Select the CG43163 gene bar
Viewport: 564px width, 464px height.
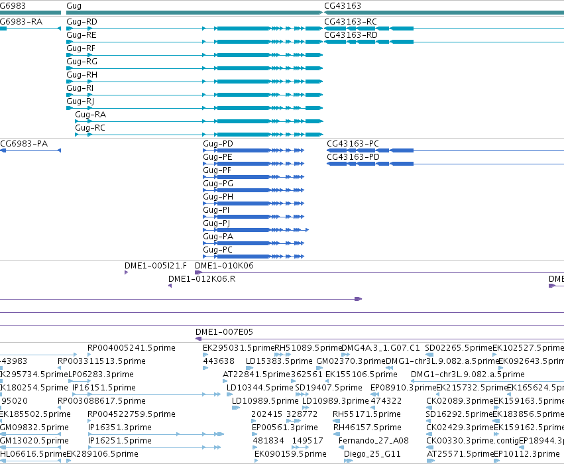[x=444, y=13]
